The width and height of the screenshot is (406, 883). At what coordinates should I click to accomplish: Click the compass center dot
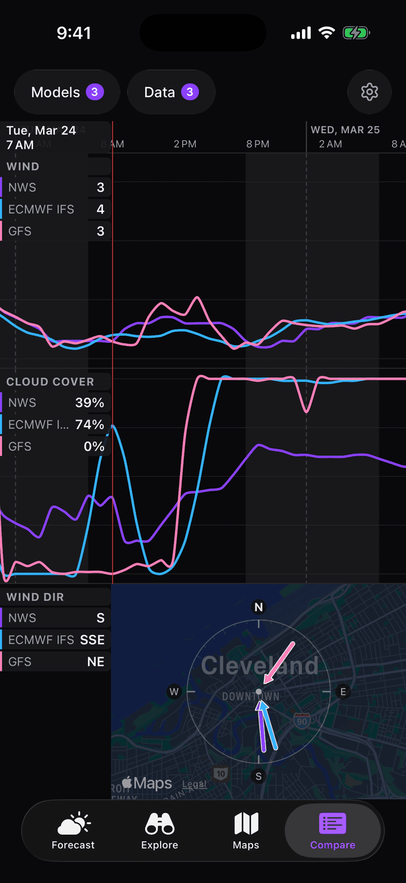pyautogui.click(x=258, y=691)
